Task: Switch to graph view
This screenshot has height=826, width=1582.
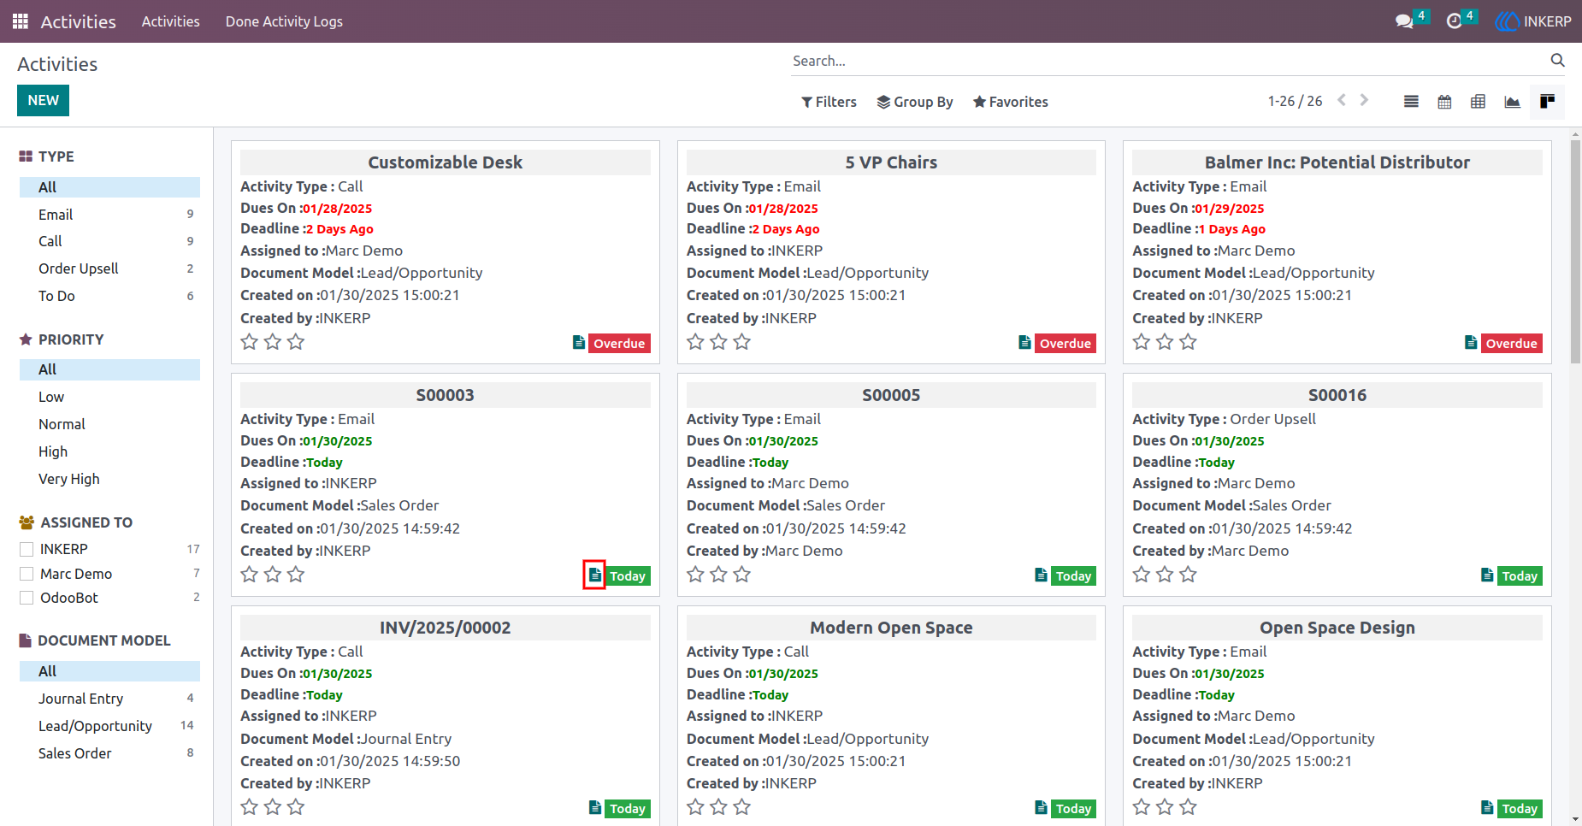Action: coord(1512,102)
